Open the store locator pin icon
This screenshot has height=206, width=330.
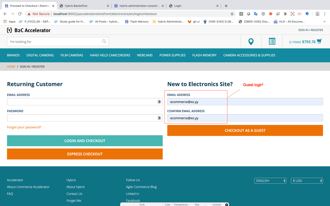point(251,41)
